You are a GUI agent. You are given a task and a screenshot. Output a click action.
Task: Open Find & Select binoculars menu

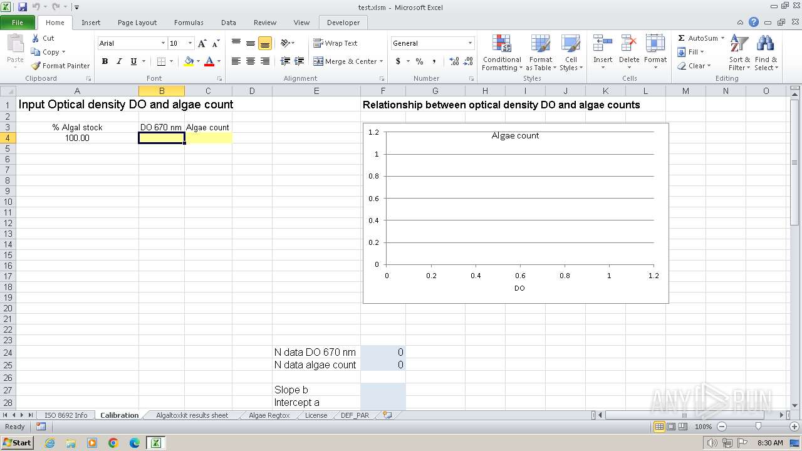tap(766, 53)
